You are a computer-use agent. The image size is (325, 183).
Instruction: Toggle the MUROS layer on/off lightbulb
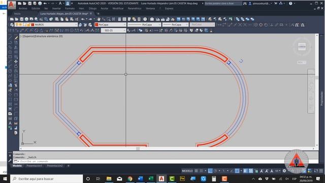tap(17, 25)
